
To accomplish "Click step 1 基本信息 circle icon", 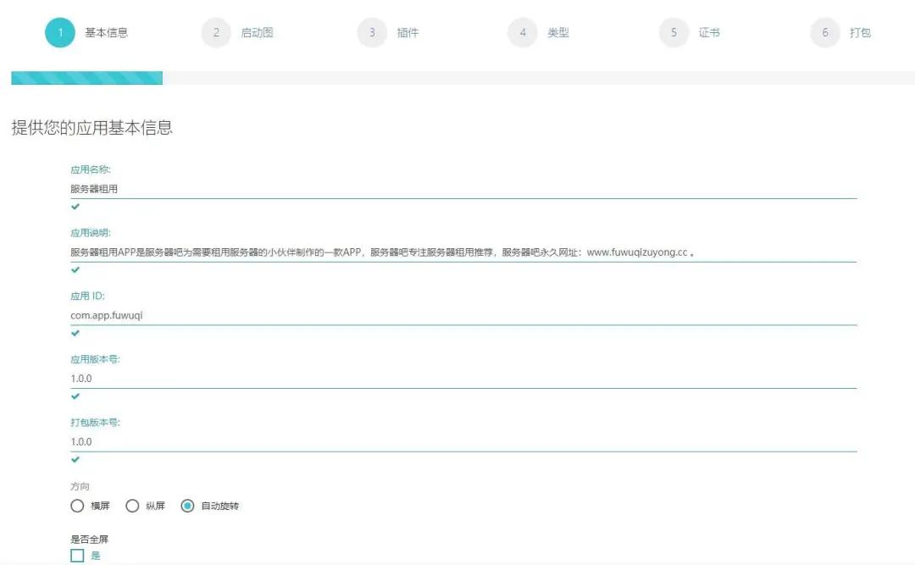I will [58, 32].
